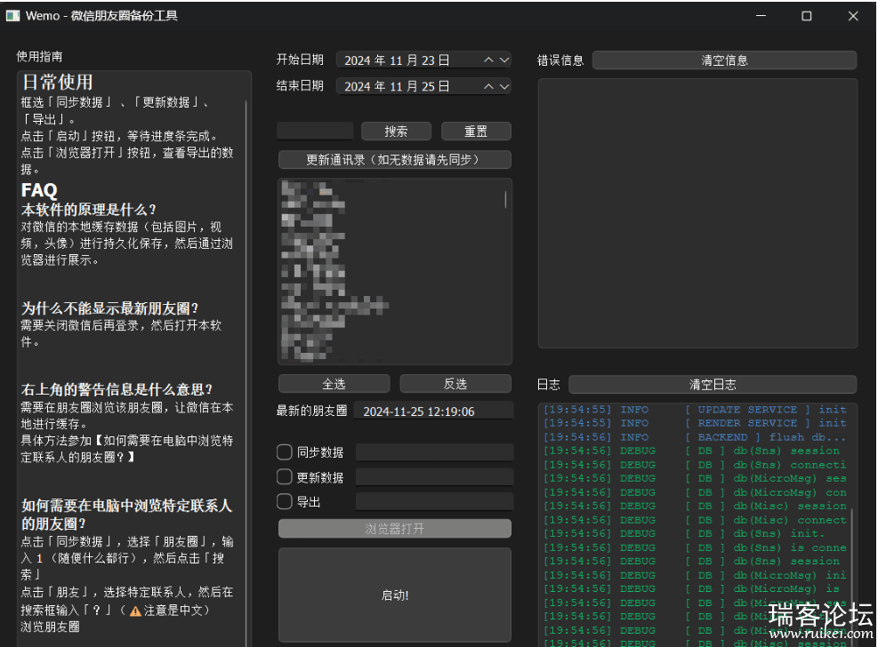The width and height of the screenshot is (878, 647).
Task: Select all contacts with 全选
Action: [334, 384]
